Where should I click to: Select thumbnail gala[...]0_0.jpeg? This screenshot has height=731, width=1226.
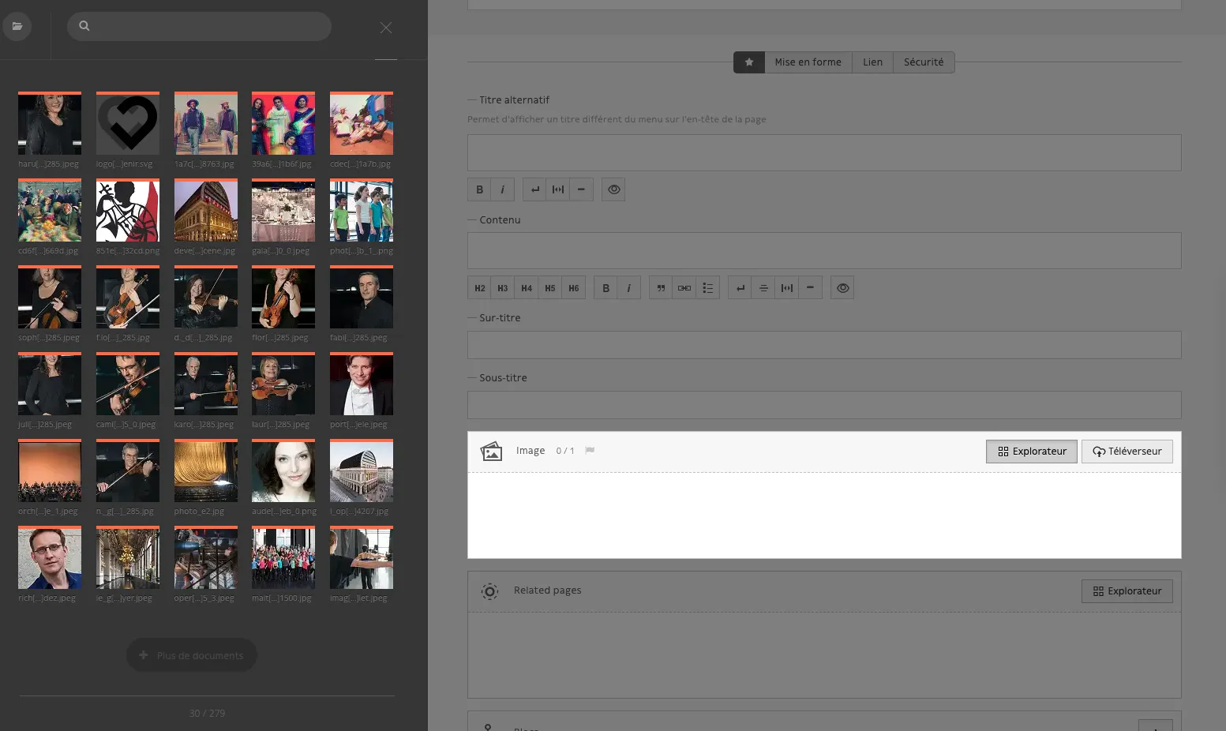pos(283,211)
